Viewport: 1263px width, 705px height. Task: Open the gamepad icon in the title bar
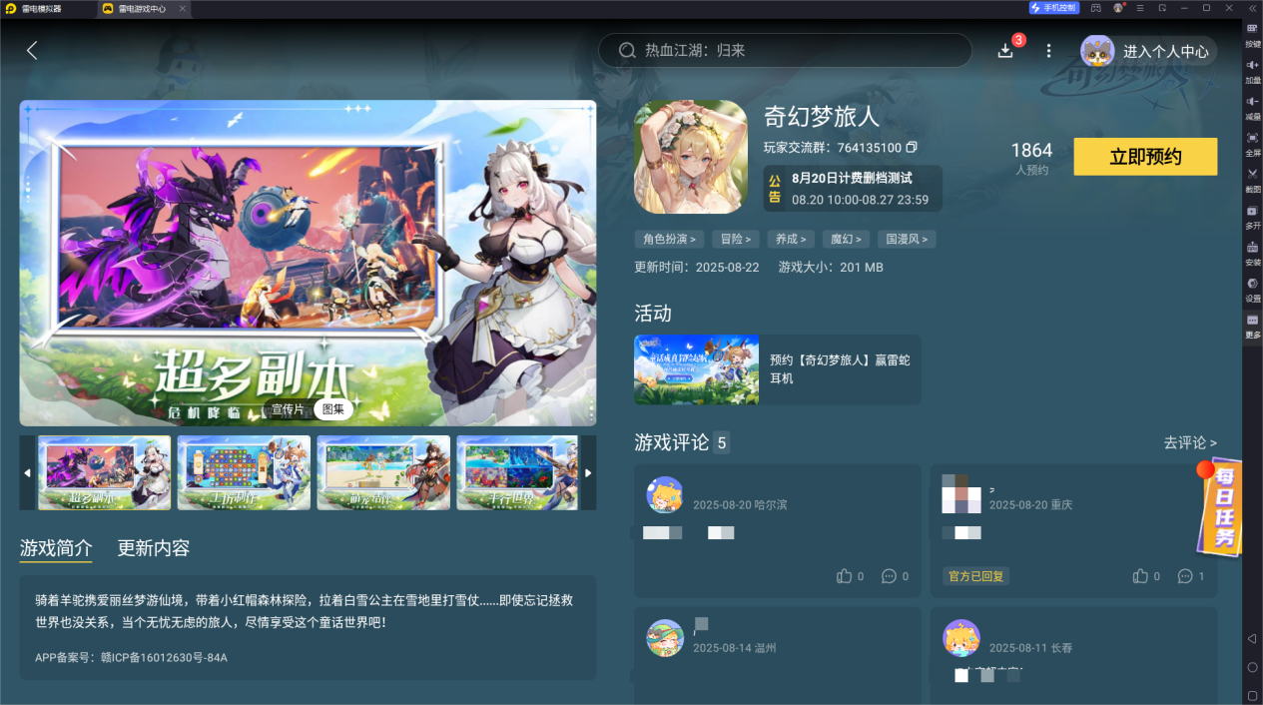pyautogui.click(x=1095, y=8)
